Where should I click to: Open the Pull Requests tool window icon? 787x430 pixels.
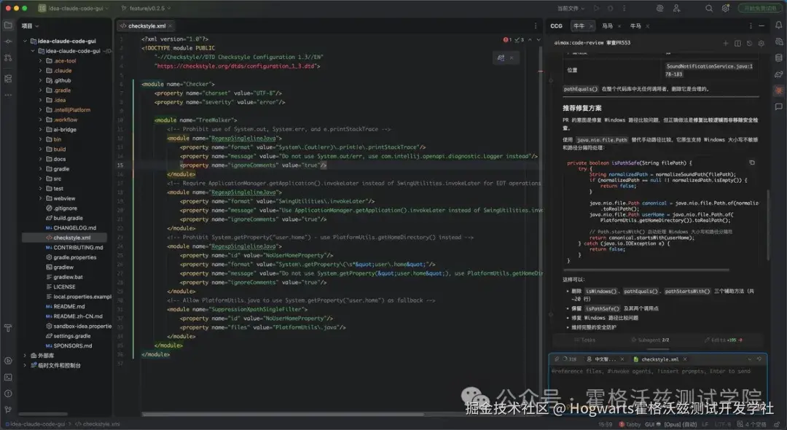point(8,58)
